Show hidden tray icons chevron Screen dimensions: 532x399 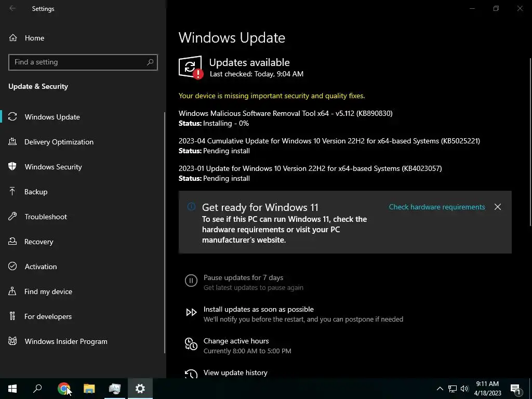(x=440, y=389)
